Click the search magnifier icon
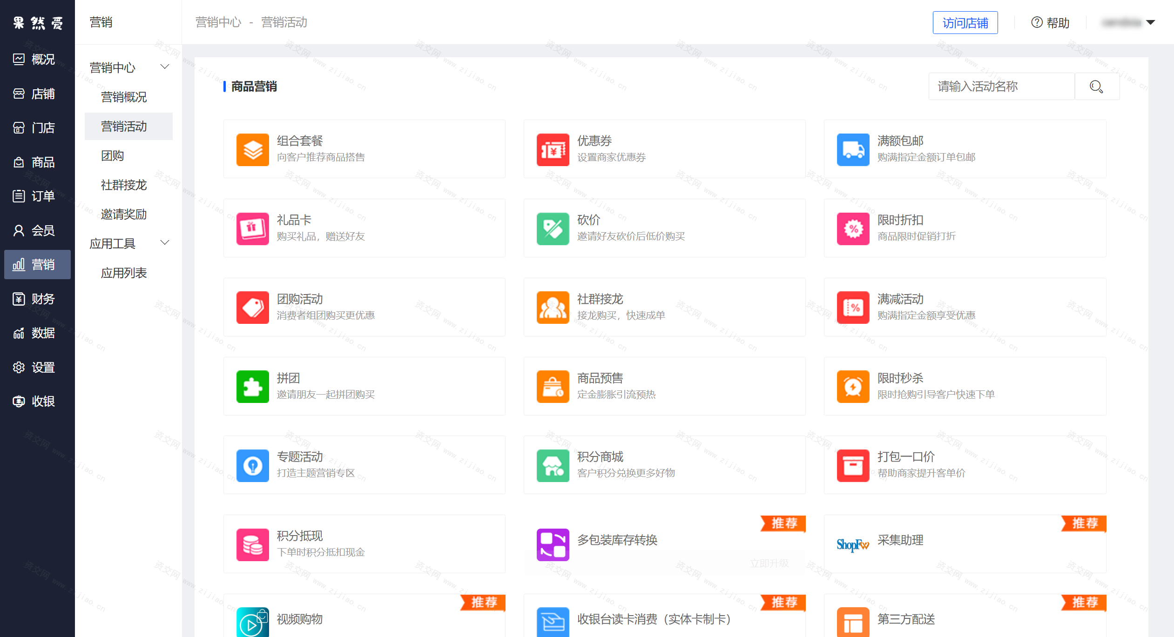Screen dimensions: 1174x637 pos(1097,87)
